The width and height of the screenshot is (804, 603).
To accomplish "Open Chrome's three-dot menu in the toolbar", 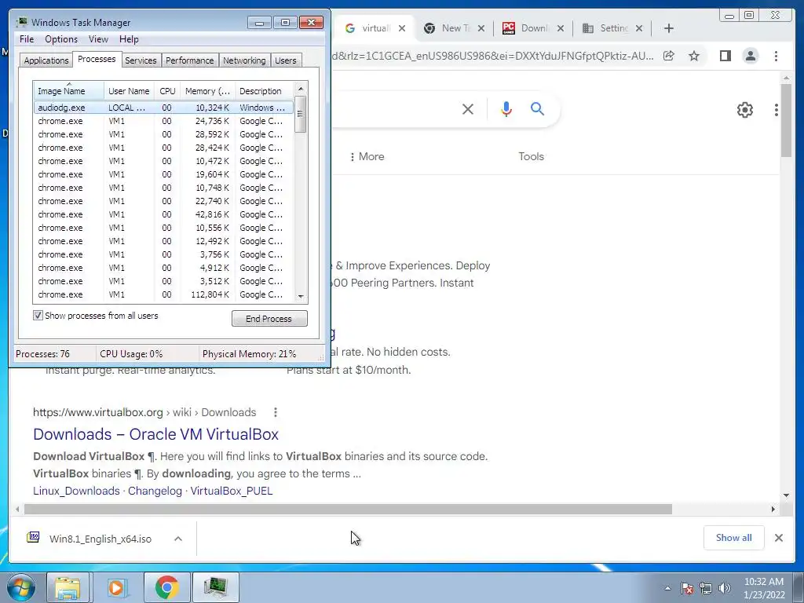I will 776,56.
